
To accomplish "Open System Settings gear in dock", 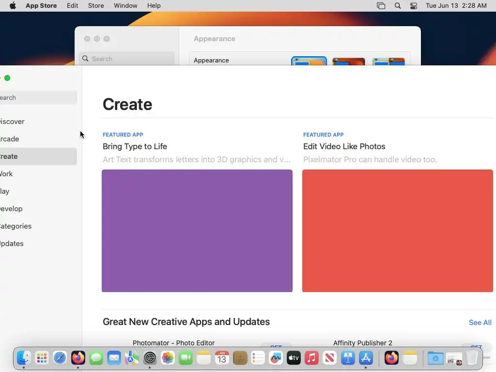I will point(150,358).
